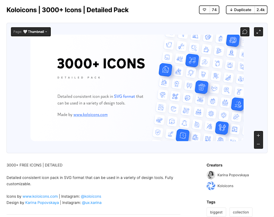Viewport: 274px width, 217px height.
Task: Click www.koloicons.com link in thumbnail
Action: click(90, 115)
